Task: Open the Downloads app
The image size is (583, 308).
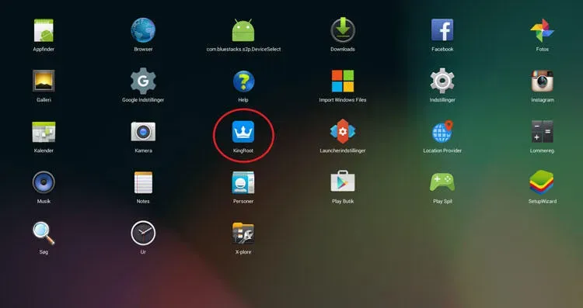Action: (x=343, y=30)
